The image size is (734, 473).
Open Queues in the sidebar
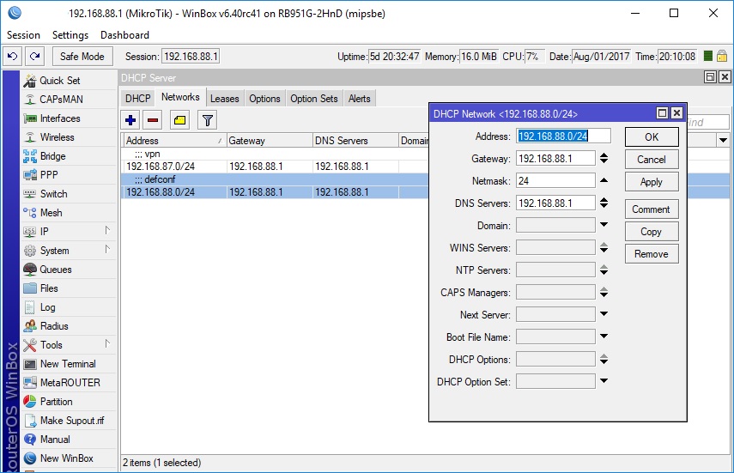[56, 270]
